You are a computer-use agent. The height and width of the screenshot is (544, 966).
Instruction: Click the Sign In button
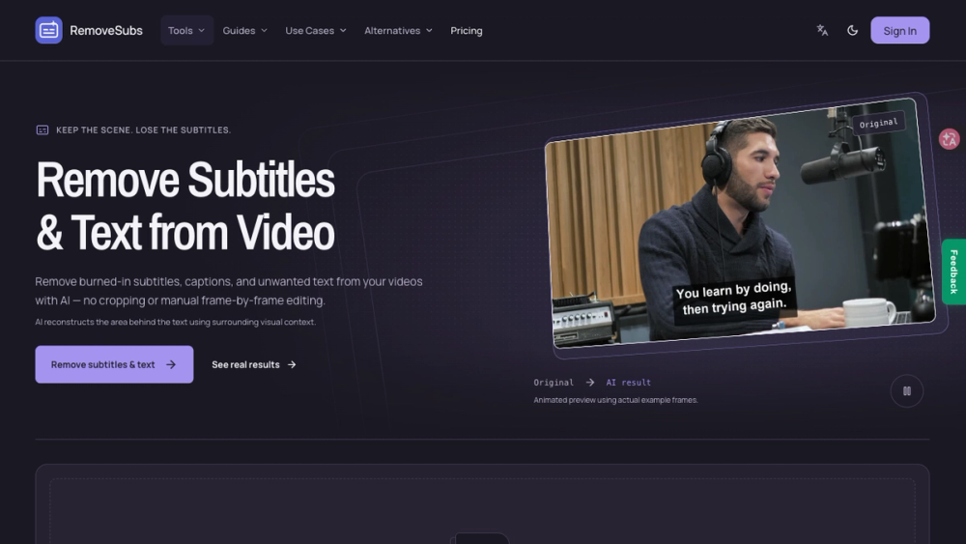[899, 30]
